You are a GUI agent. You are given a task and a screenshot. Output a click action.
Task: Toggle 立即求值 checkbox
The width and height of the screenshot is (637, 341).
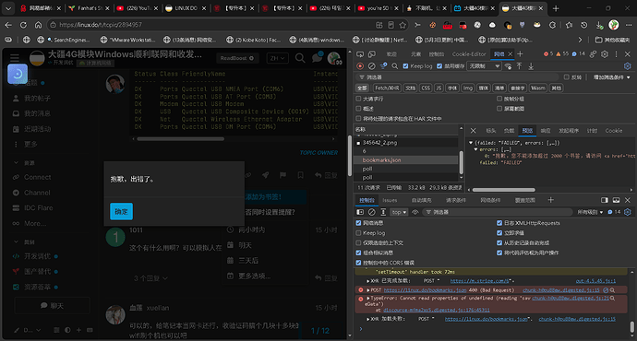point(499,233)
